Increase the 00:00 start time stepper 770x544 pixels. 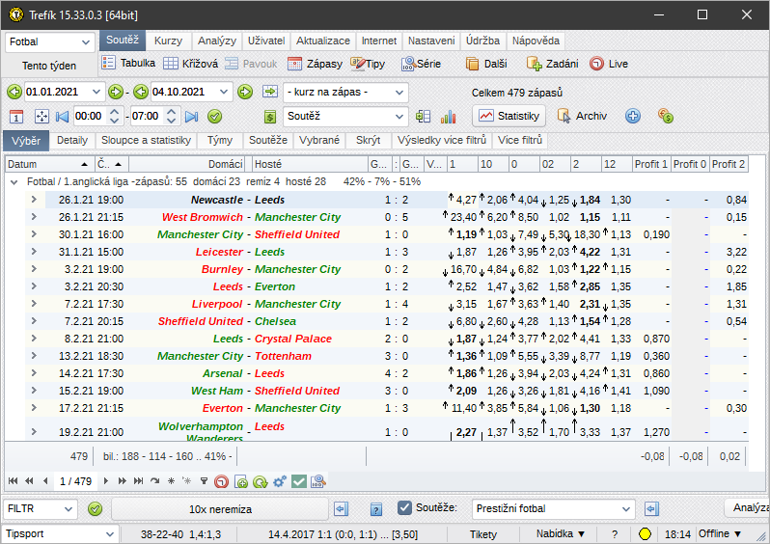[x=114, y=112]
